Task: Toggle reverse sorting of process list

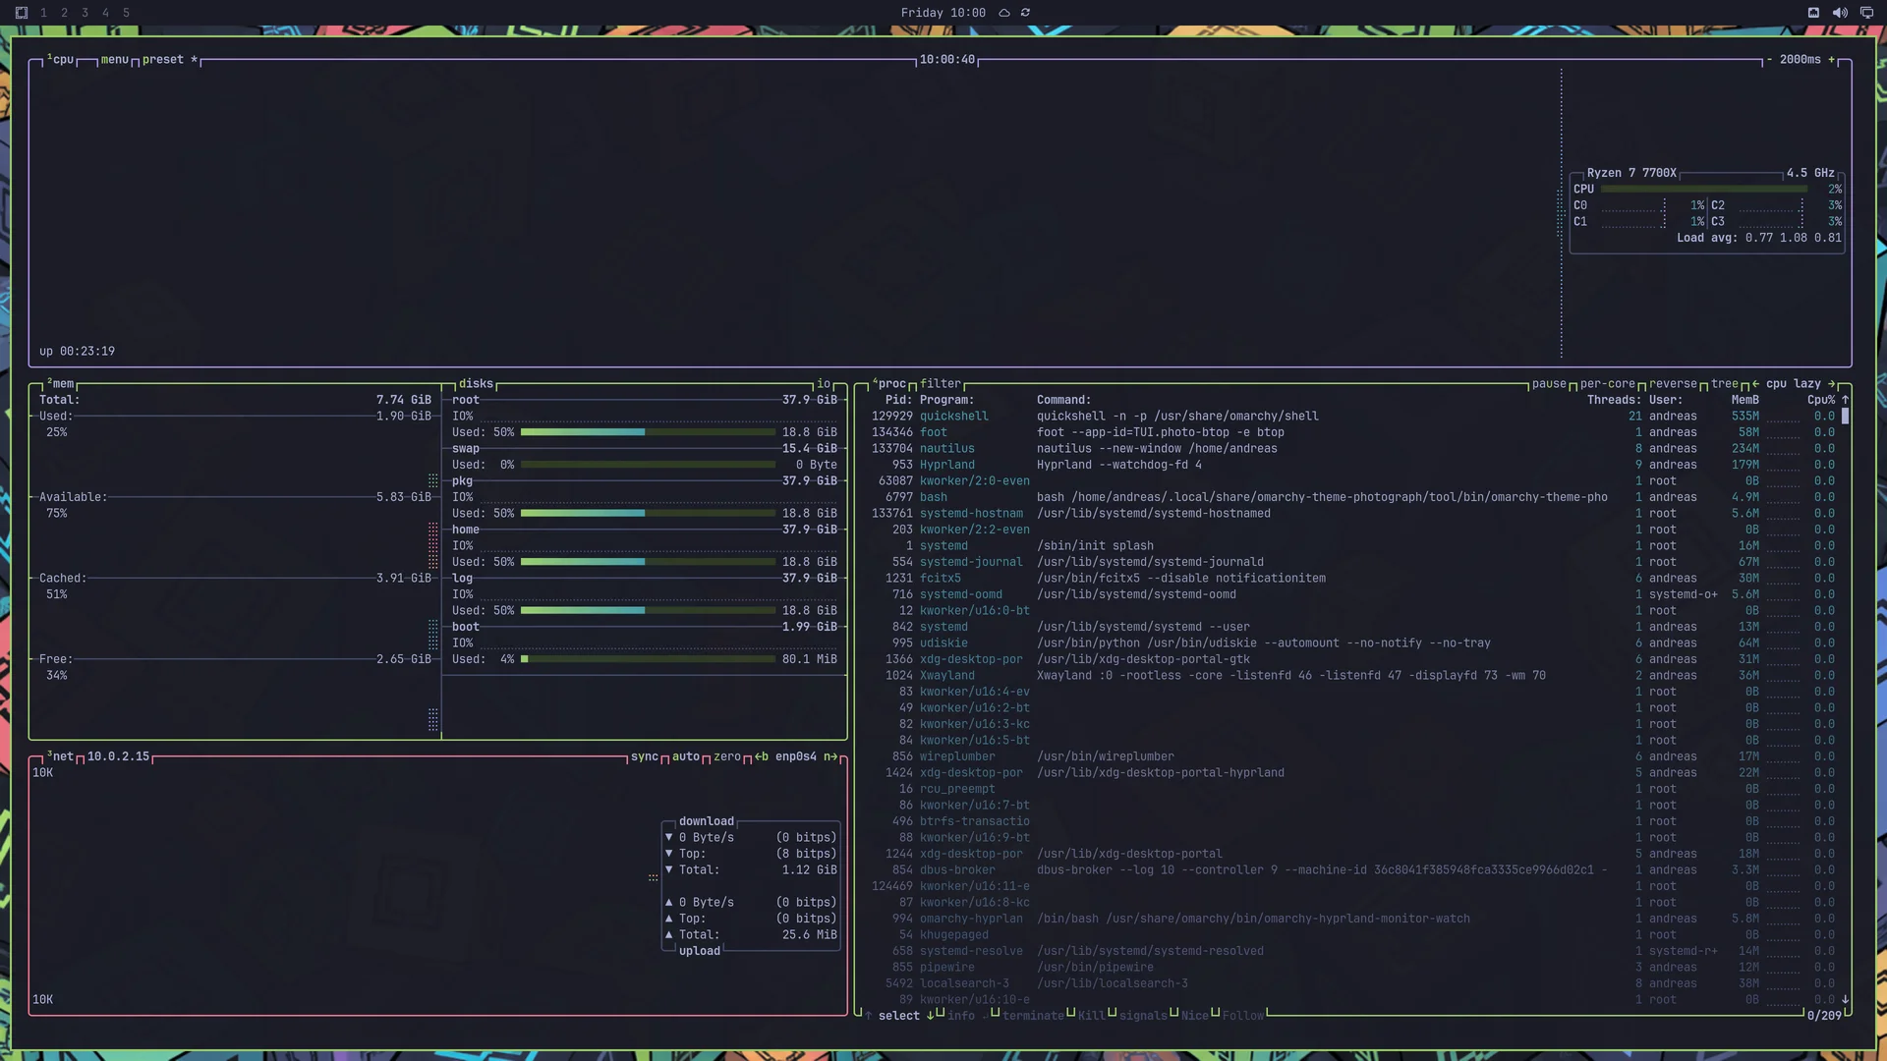Action: [x=1674, y=384]
